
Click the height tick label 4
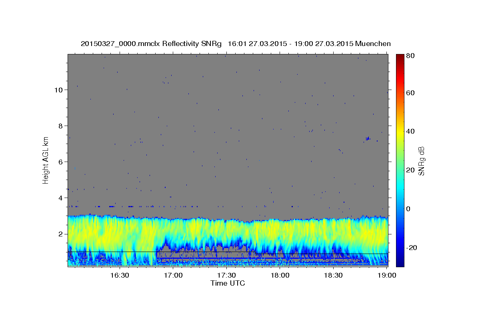click(x=61, y=198)
